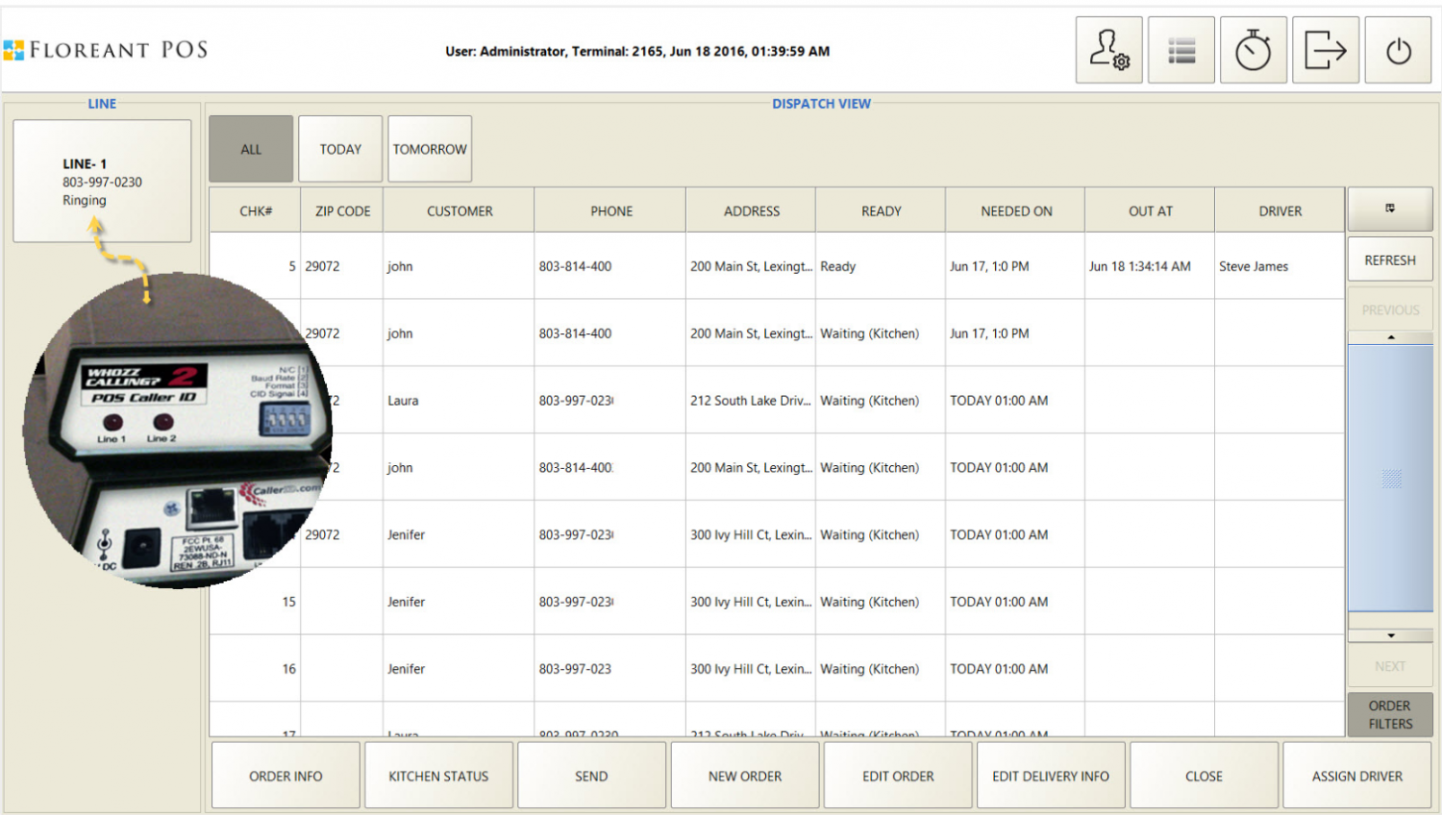
Task: Click the small keyboard icon above Refresh
Action: 1389,209
